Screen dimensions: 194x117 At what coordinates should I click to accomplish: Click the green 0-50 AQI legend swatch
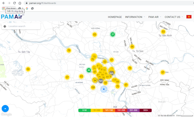click(84, 110)
